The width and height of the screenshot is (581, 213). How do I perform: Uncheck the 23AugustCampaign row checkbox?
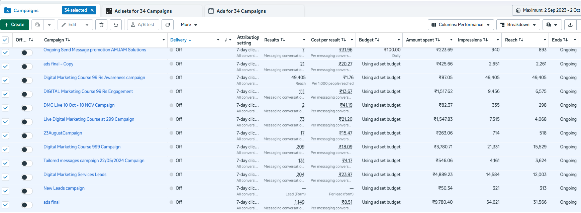[5, 135]
